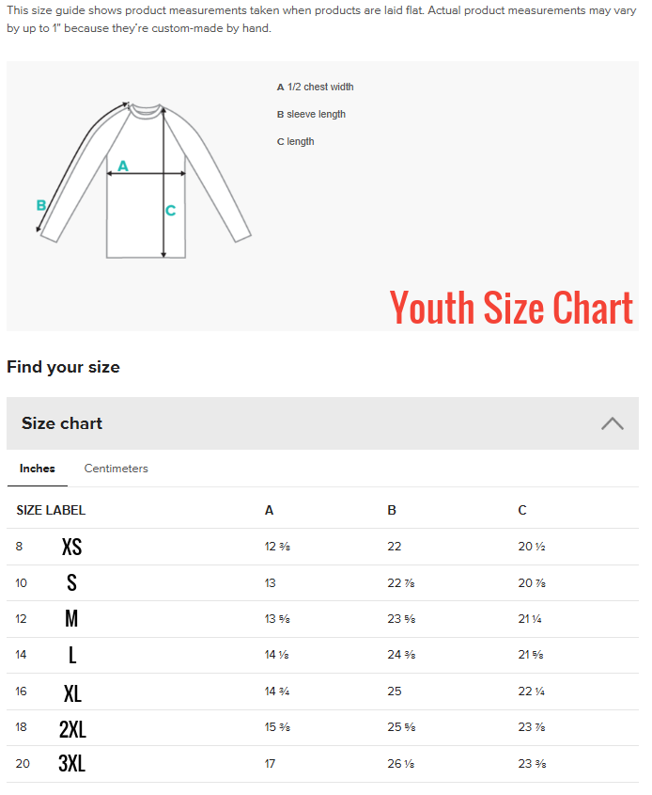652x795 pixels.
Task: Select the 3XL size row
Action: point(322,764)
